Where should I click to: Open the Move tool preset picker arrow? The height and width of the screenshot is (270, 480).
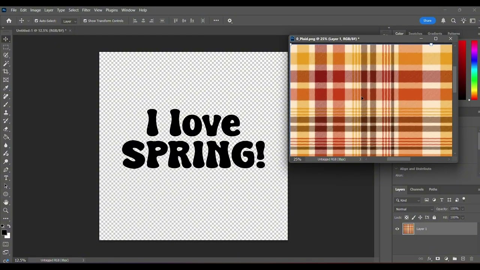point(28,21)
